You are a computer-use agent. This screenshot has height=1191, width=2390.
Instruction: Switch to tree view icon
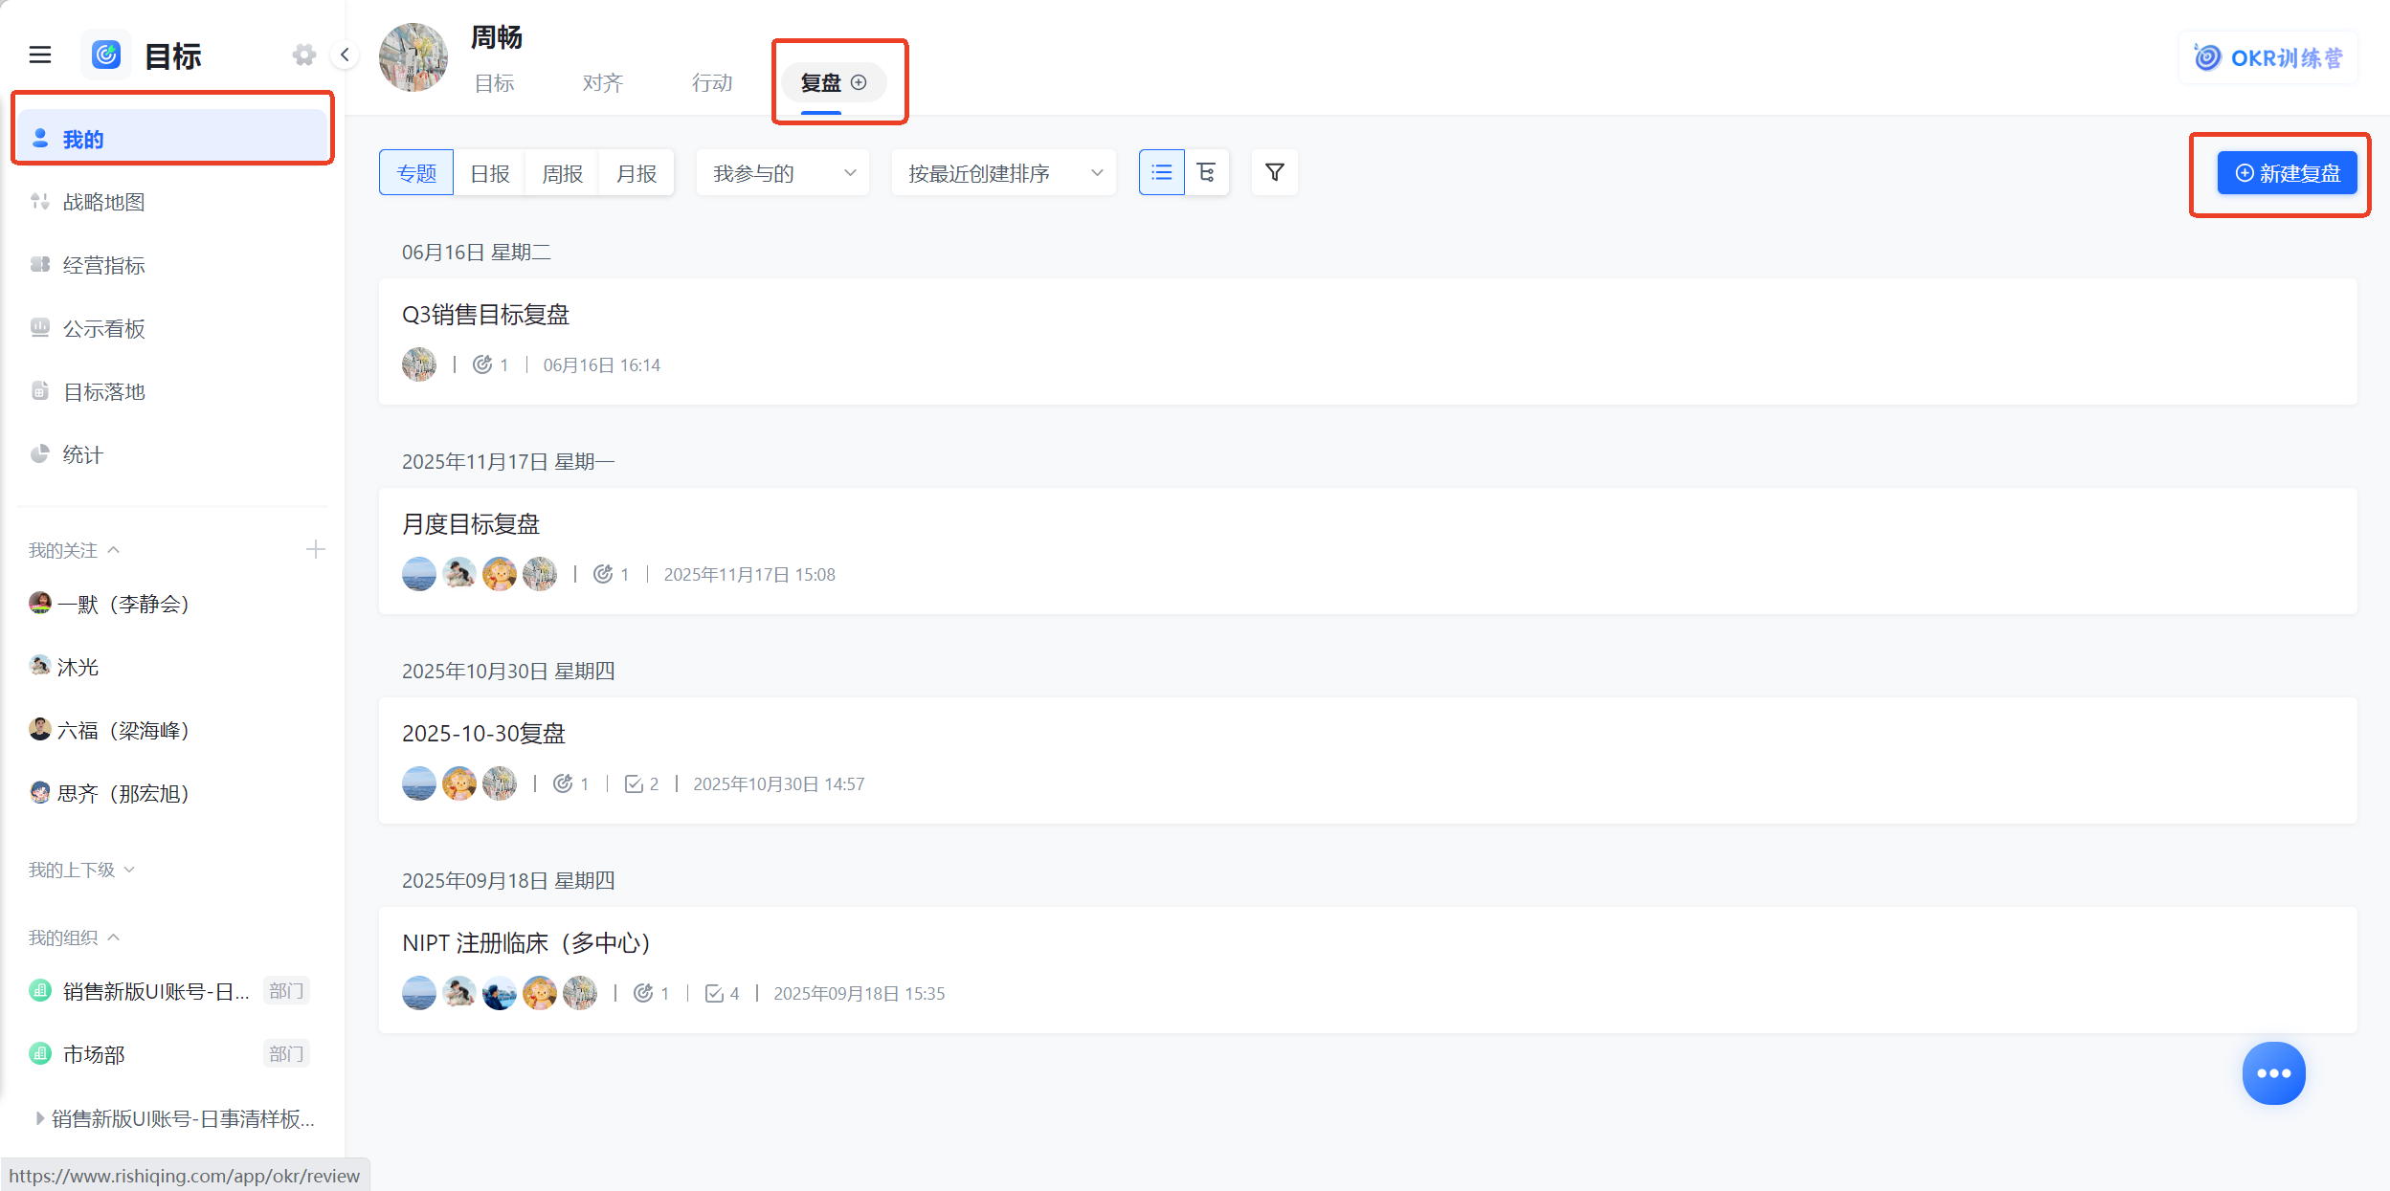click(x=1207, y=172)
